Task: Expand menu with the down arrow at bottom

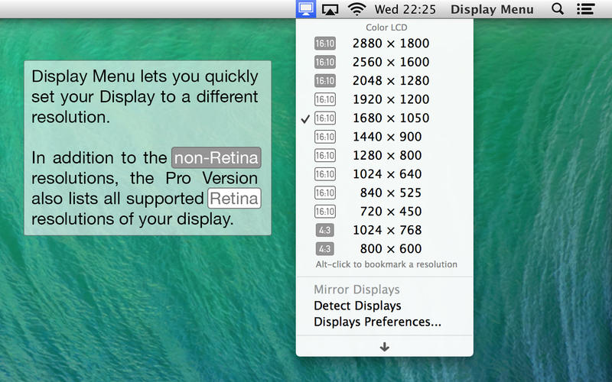Action: point(384,347)
